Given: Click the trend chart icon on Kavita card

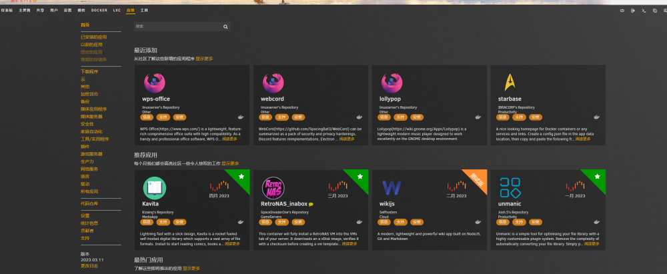Looking at the screenshot, I should 219,186.
